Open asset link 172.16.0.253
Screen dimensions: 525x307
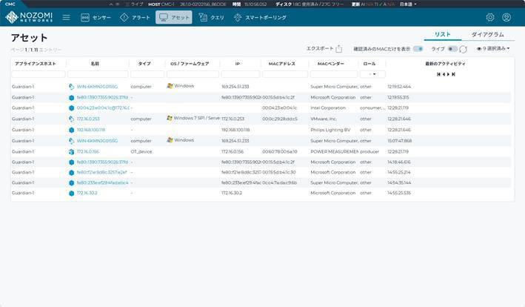tap(89, 119)
